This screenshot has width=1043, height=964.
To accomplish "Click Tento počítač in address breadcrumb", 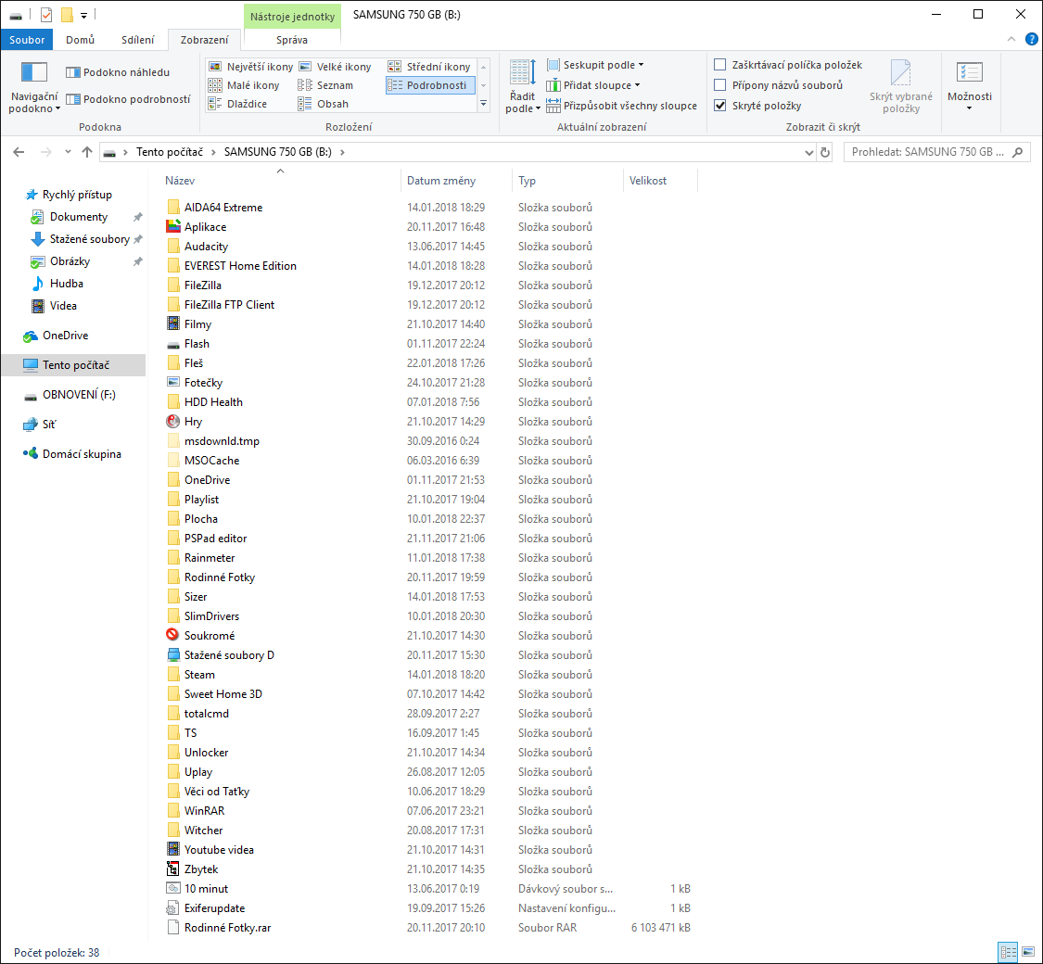I will pos(169,152).
